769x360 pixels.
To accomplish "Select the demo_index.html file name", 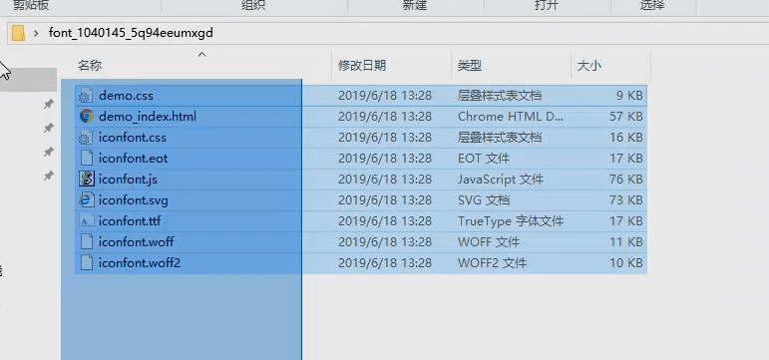I will 148,117.
